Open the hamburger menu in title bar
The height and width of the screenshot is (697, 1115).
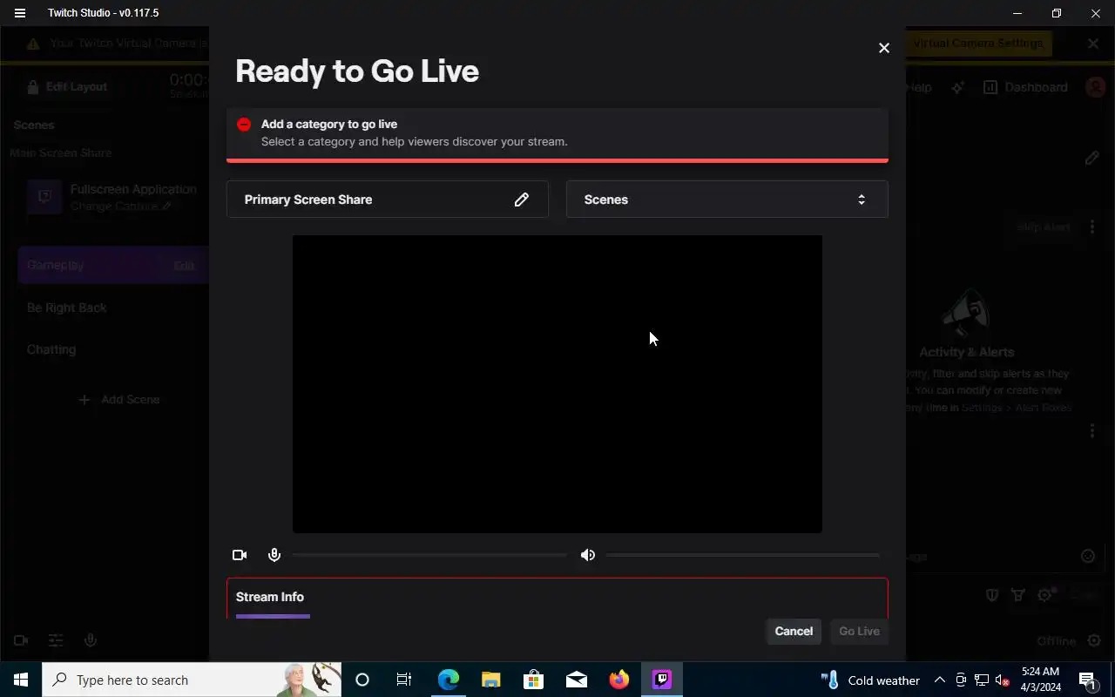pos(20,13)
